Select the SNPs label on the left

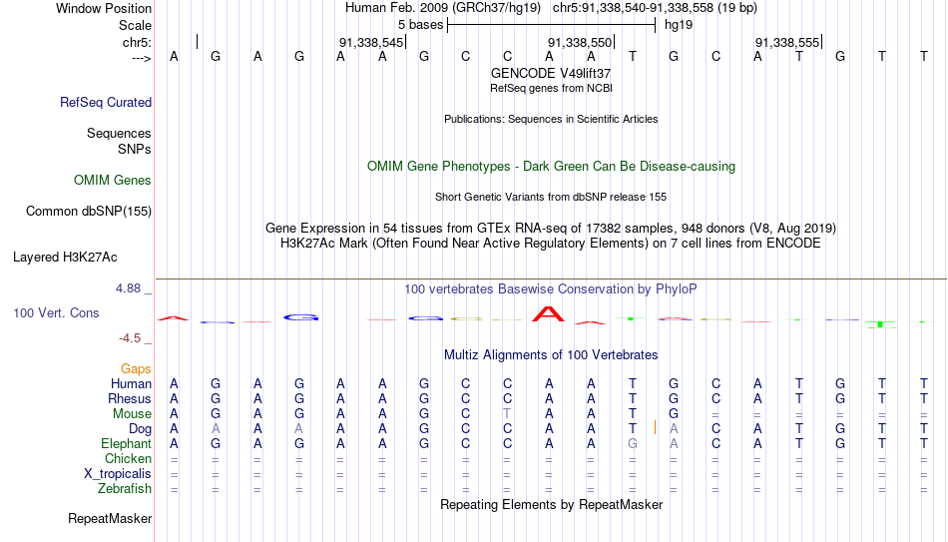point(135,149)
